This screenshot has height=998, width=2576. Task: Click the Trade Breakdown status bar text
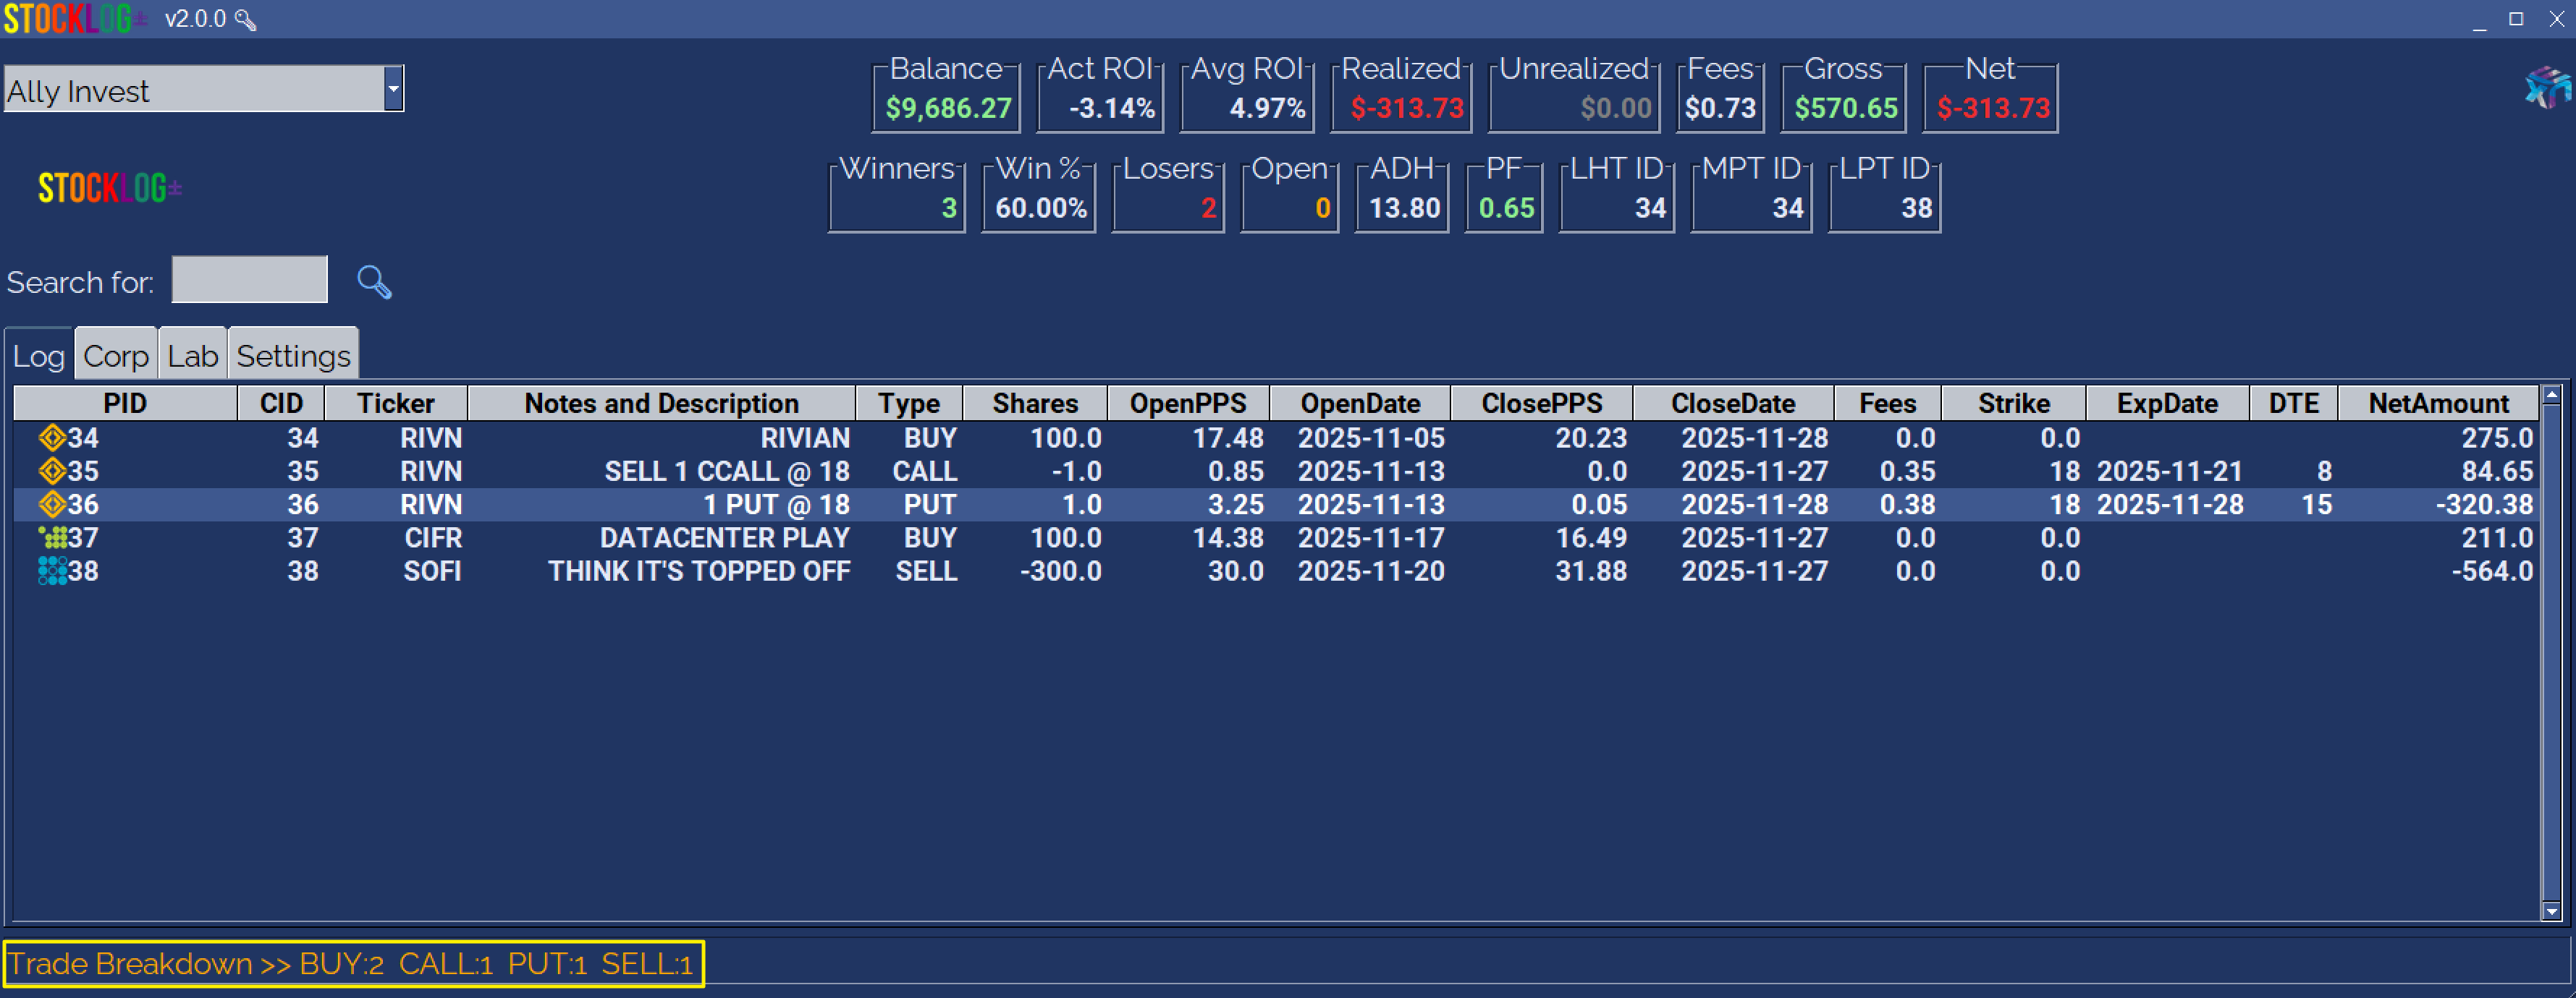click(352, 964)
